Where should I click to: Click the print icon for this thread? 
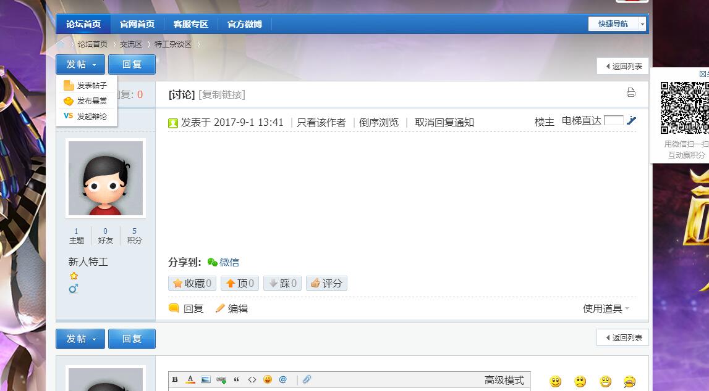coord(630,93)
